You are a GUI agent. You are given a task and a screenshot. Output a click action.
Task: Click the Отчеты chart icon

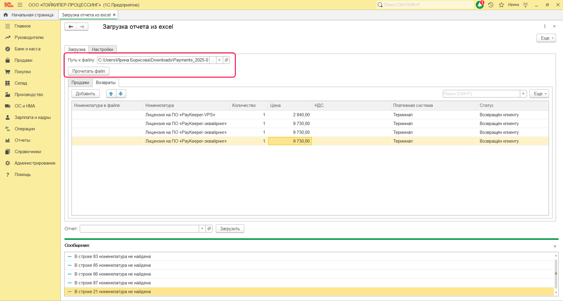(8, 140)
